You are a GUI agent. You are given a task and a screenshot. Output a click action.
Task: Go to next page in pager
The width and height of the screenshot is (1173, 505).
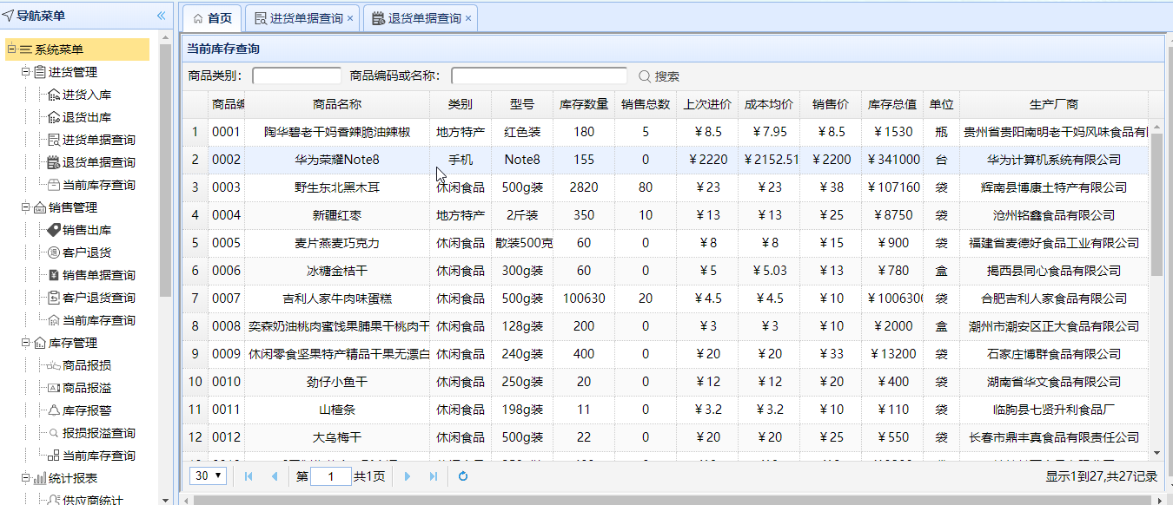pyautogui.click(x=407, y=476)
